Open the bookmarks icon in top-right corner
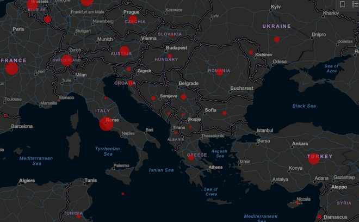This screenshot has width=359, height=222. click(342, 4)
